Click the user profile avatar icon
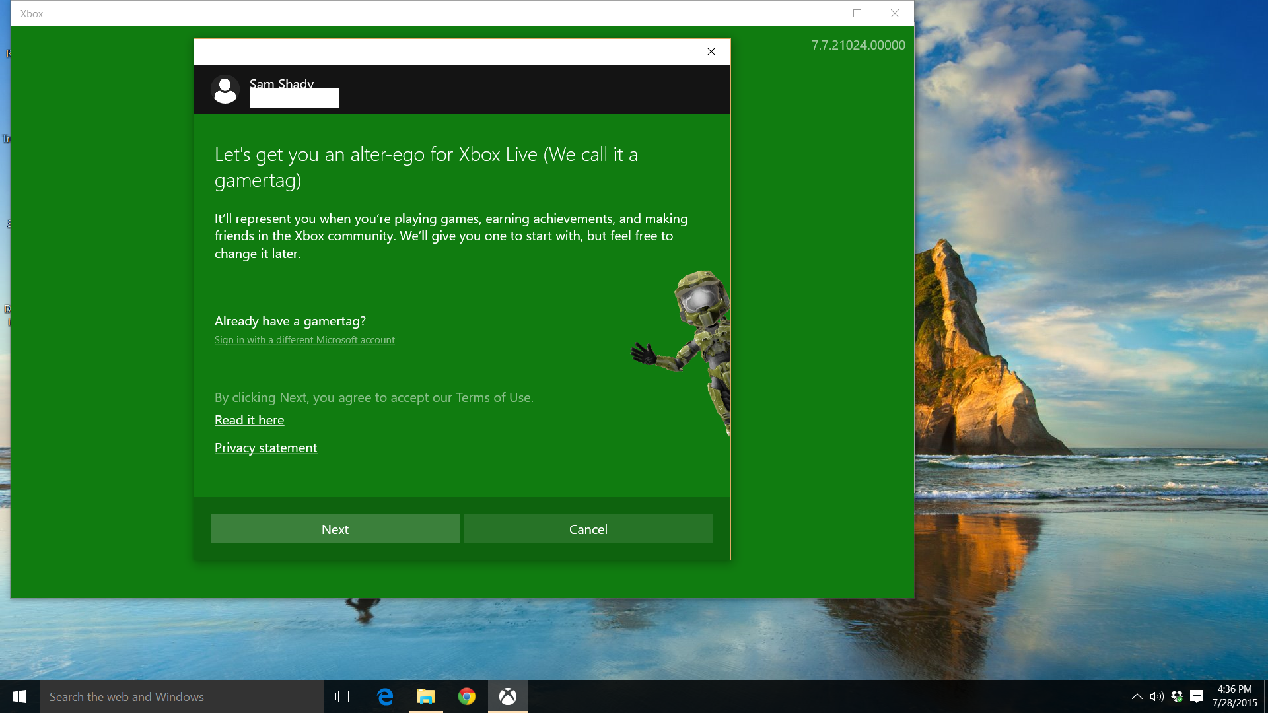Image resolution: width=1268 pixels, height=713 pixels. [x=225, y=89]
